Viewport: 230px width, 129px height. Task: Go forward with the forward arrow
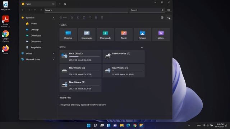point(29,10)
